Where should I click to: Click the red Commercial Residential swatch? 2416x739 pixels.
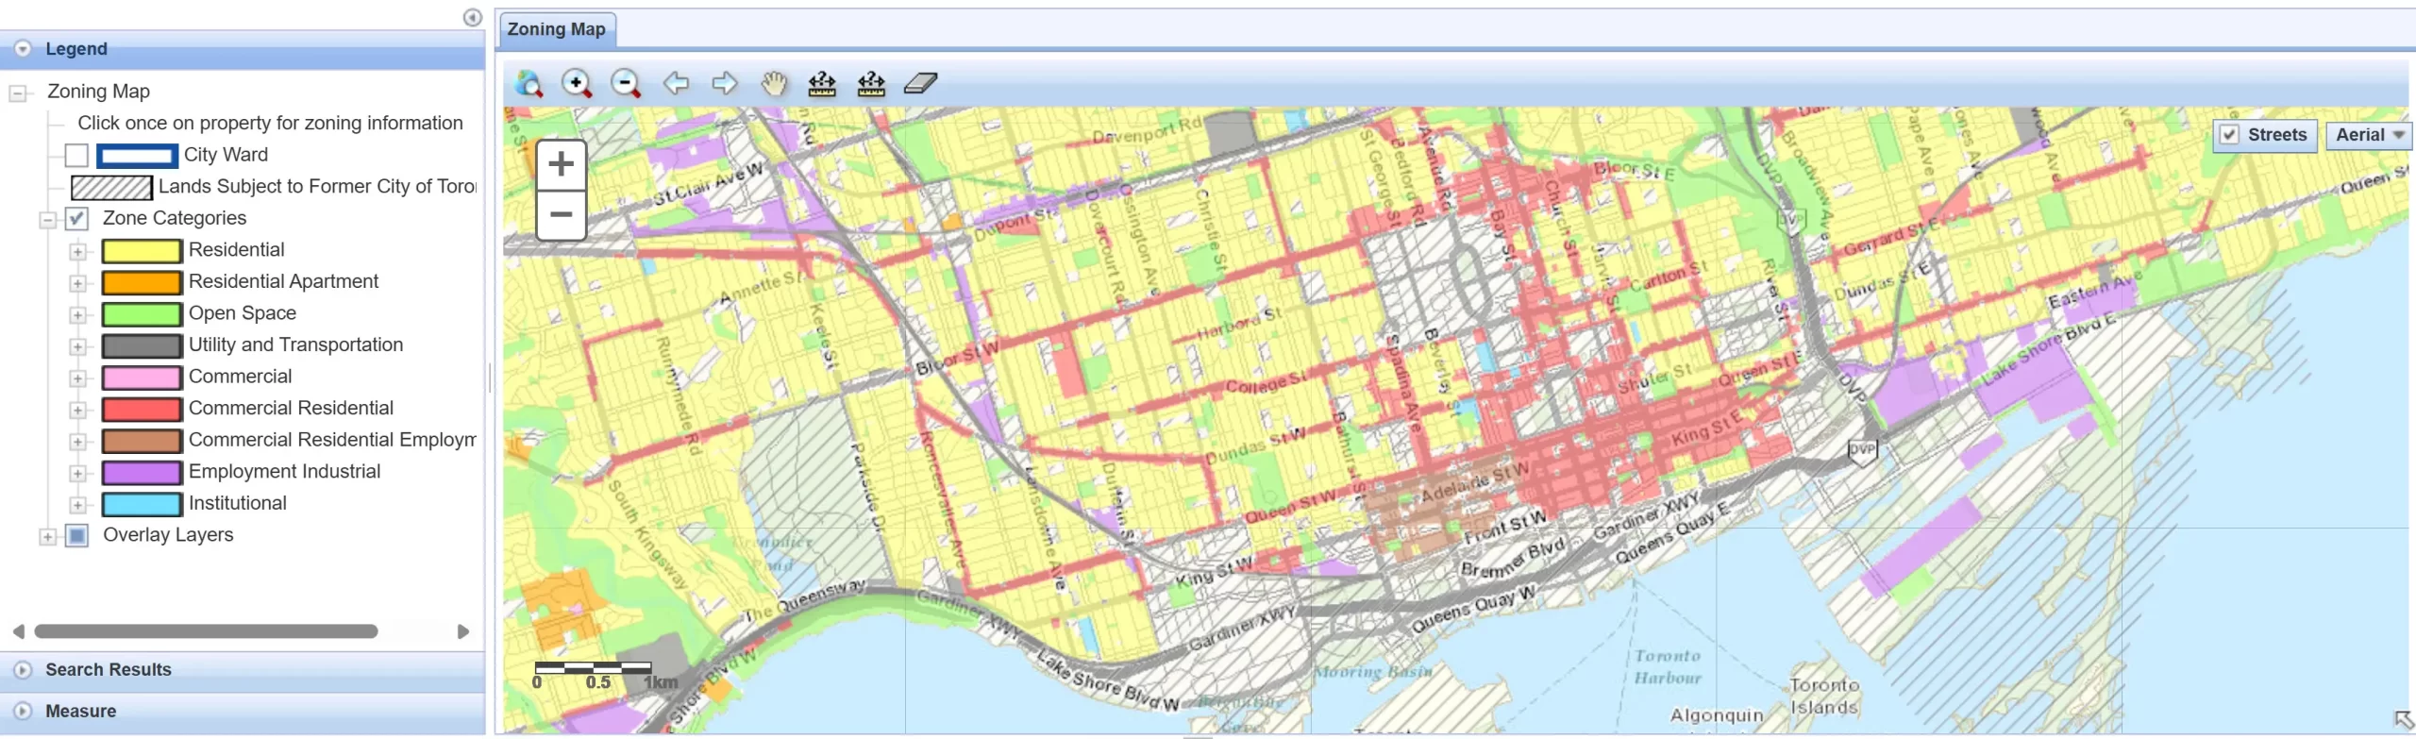pos(142,409)
